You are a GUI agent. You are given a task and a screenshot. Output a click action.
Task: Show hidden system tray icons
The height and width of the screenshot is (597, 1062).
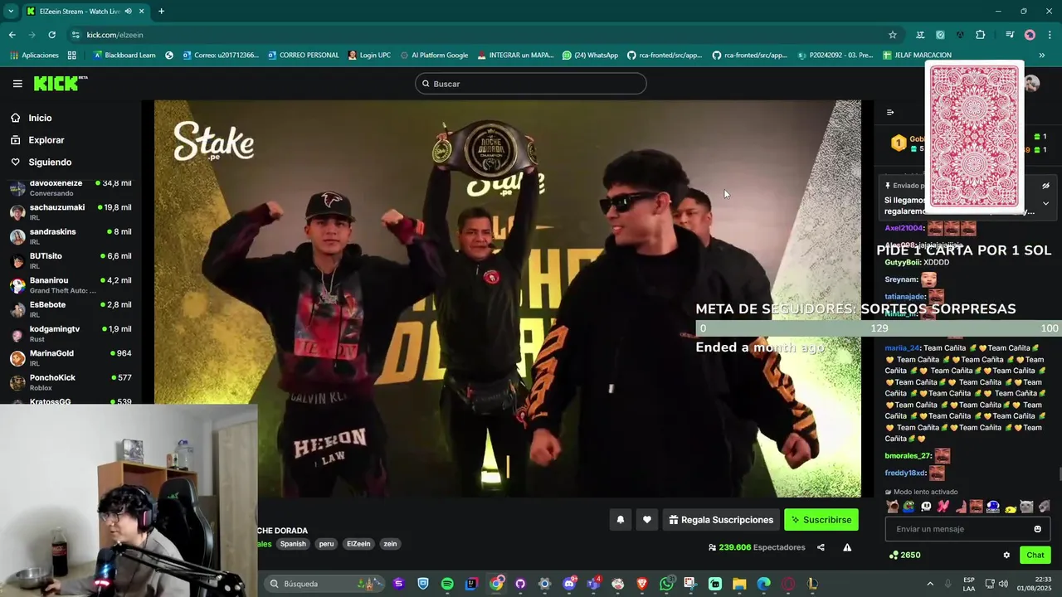930,584
